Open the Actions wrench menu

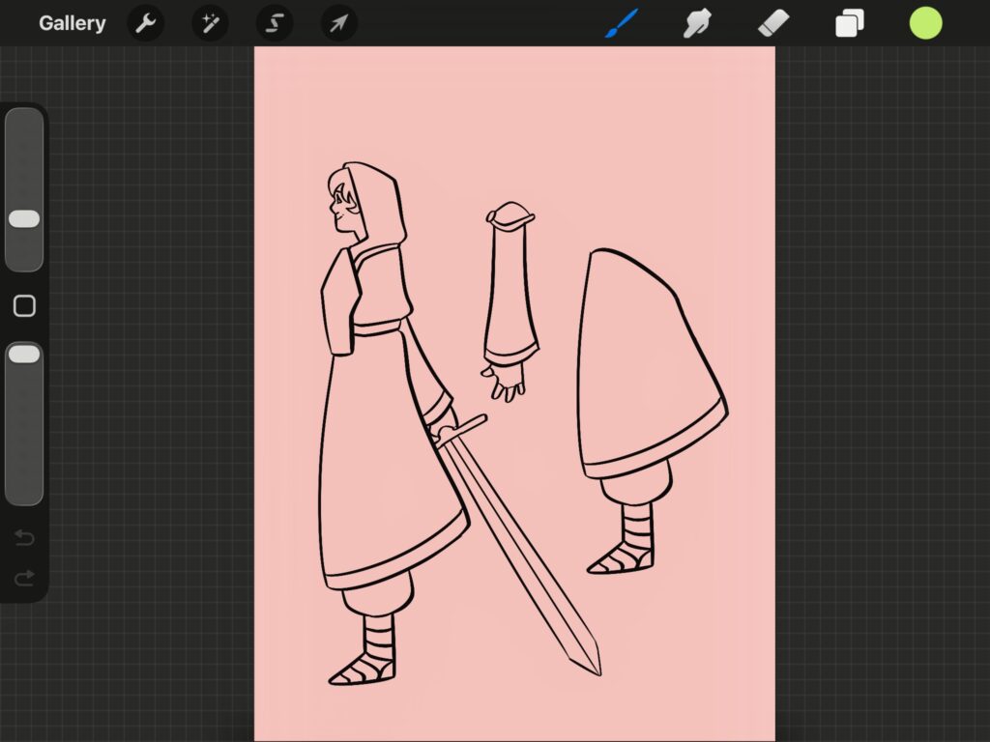(x=146, y=23)
